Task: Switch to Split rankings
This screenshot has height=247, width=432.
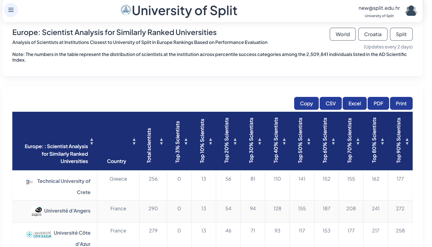Action: (x=401, y=34)
